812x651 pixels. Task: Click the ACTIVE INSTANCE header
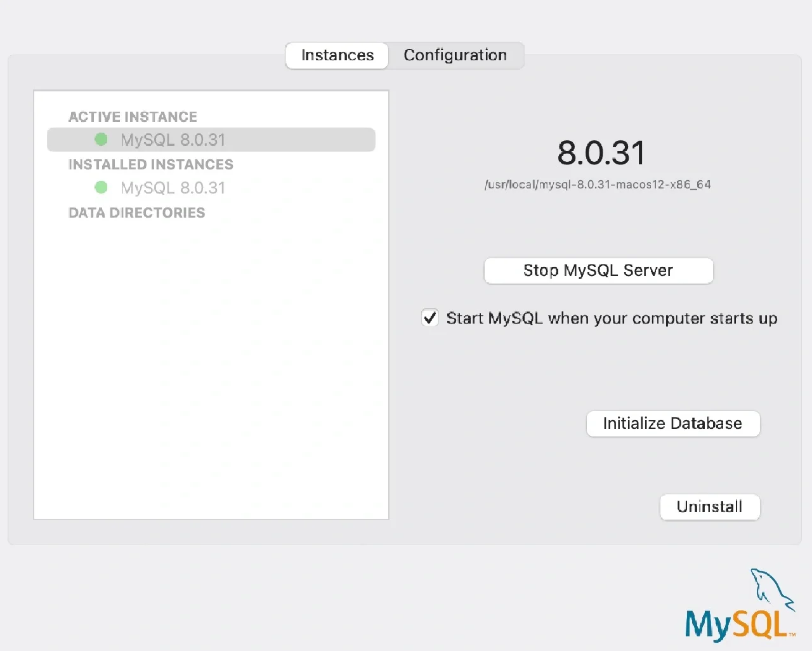[x=133, y=117]
